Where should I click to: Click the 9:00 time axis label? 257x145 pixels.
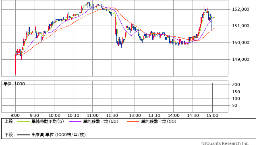pyautogui.click(x=15, y=115)
